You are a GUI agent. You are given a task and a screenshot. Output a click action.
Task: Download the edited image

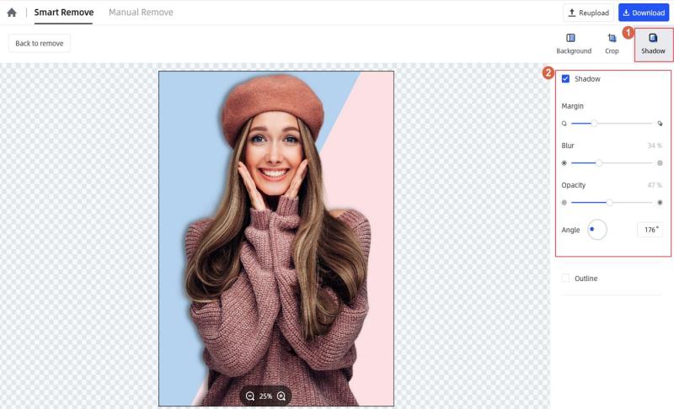pos(644,13)
